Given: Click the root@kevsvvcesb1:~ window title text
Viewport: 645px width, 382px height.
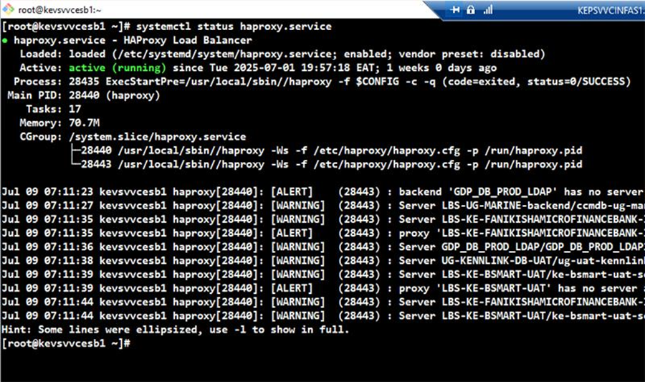Looking at the screenshot, I should (x=59, y=9).
